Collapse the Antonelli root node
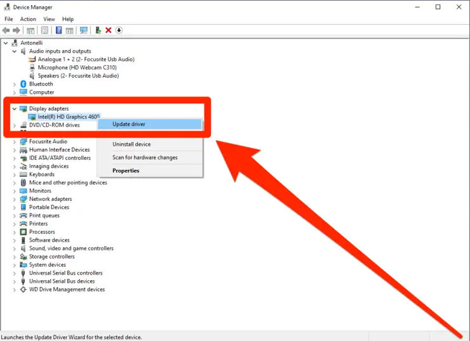 (x=6, y=43)
